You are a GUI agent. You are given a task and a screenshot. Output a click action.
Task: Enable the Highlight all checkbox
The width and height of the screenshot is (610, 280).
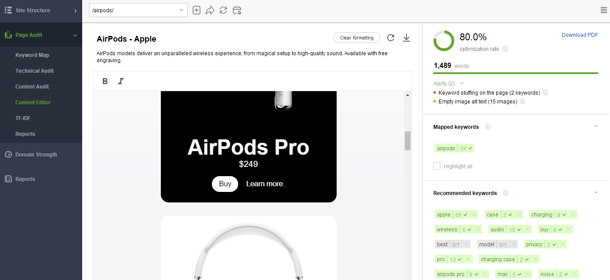[x=437, y=166]
